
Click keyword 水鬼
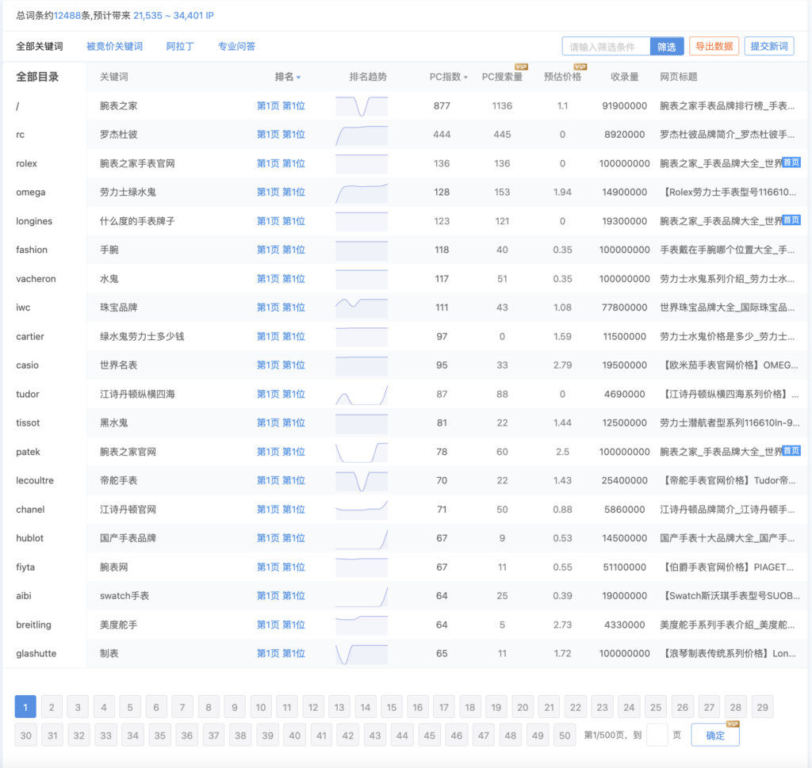click(109, 278)
